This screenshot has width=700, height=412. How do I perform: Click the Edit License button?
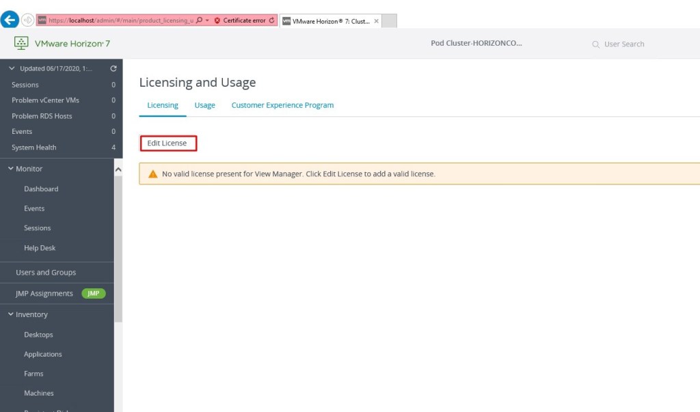[167, 143]
